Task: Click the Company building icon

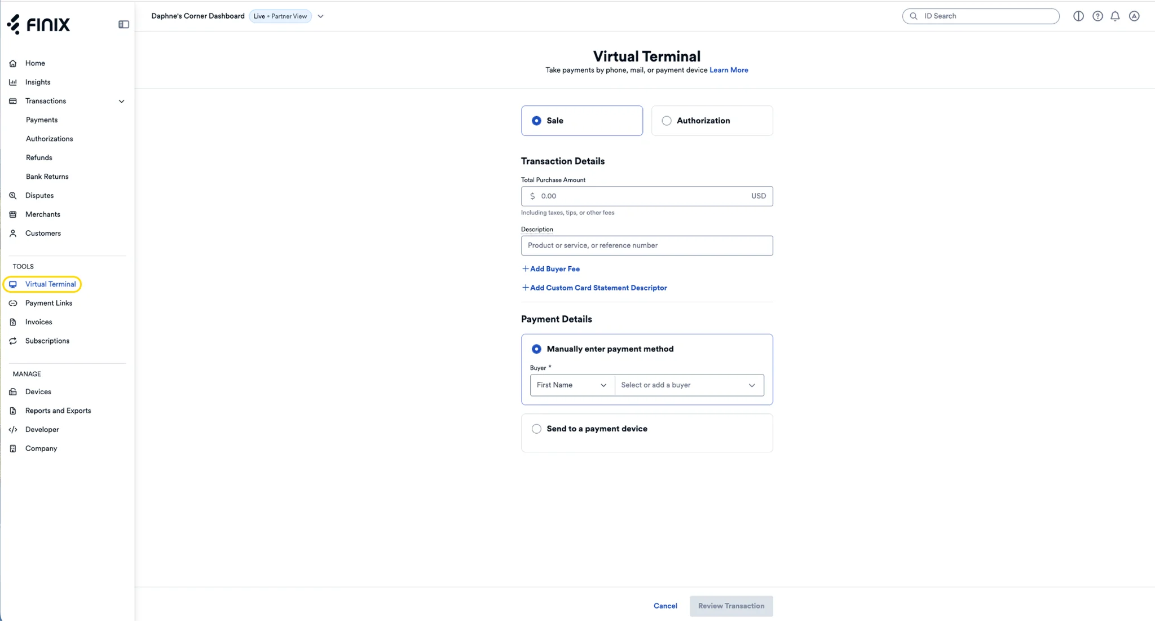Action: [x=13, y=448]
